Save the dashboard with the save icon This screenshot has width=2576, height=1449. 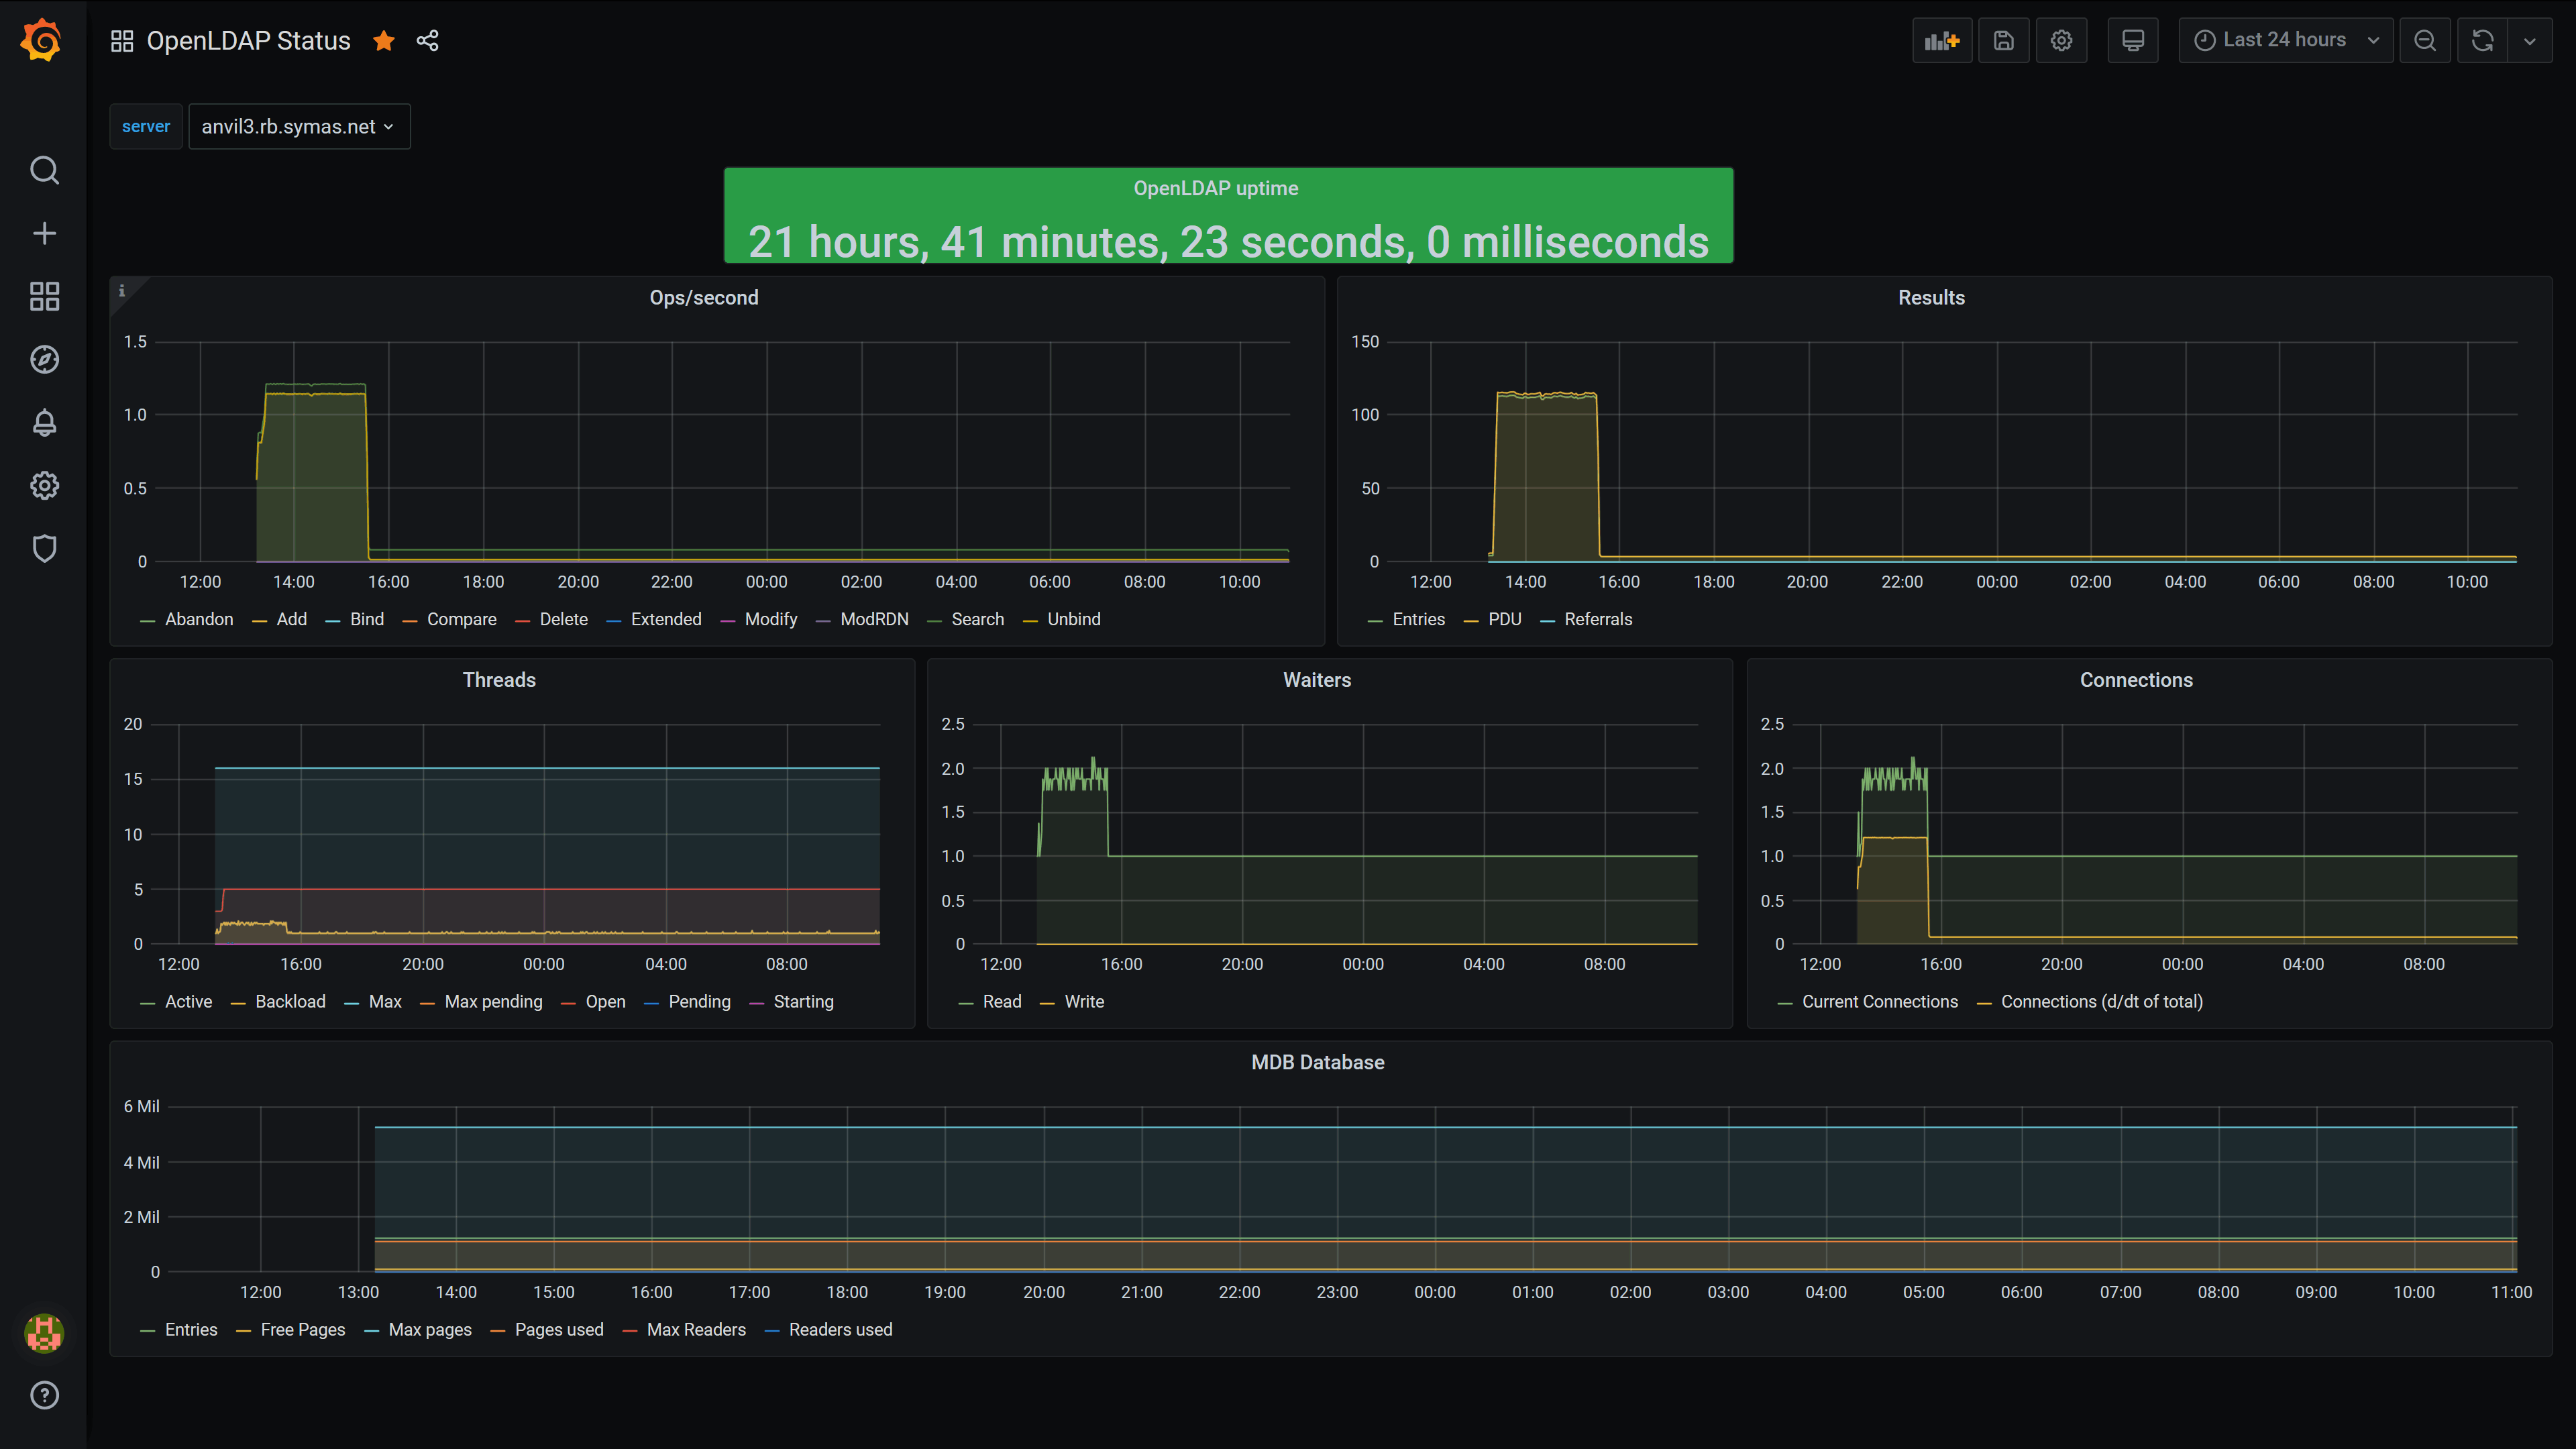(2003, 41)
